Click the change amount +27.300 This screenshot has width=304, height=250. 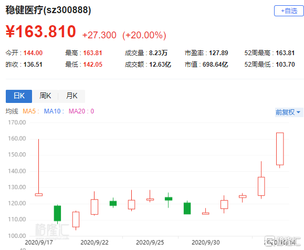pos(99,35)
